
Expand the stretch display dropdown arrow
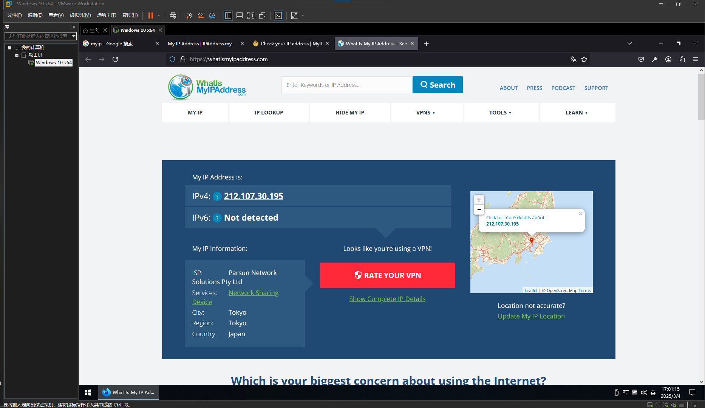[x=303, y=15]
